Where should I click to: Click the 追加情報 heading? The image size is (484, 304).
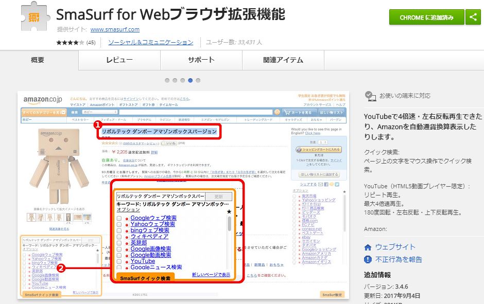click(377, 275)
